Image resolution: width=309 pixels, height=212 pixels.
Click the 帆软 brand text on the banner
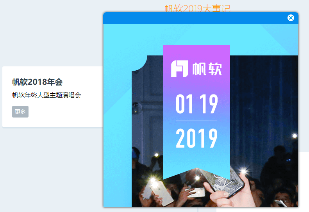click(207, 69)
